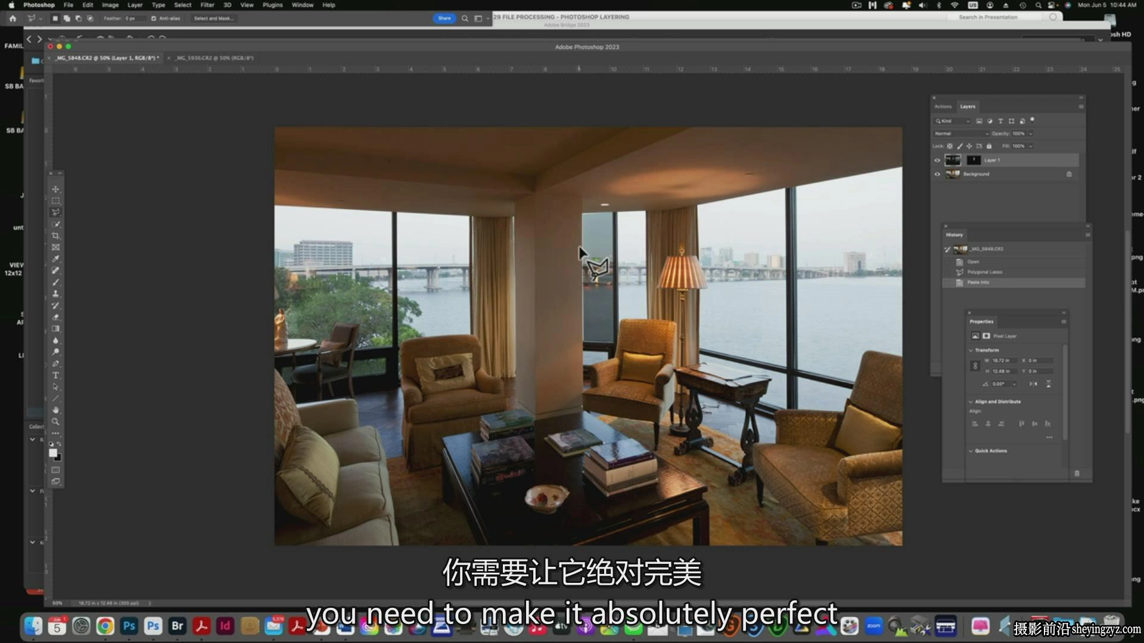Viewport: 1144px width, 643px height.
Task: Hide Layer 1 with its eye icon
Action: coord(937,160)
